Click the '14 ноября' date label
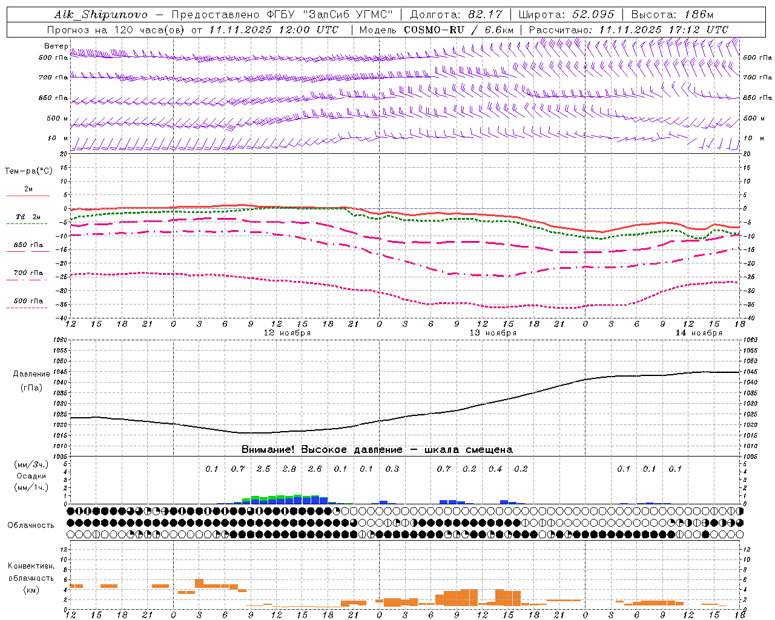The image size is (775, 620). click(699, 333)
